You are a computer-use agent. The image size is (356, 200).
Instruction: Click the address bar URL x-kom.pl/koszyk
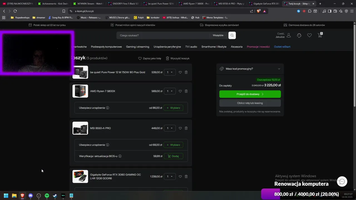(x=84, y=11)
